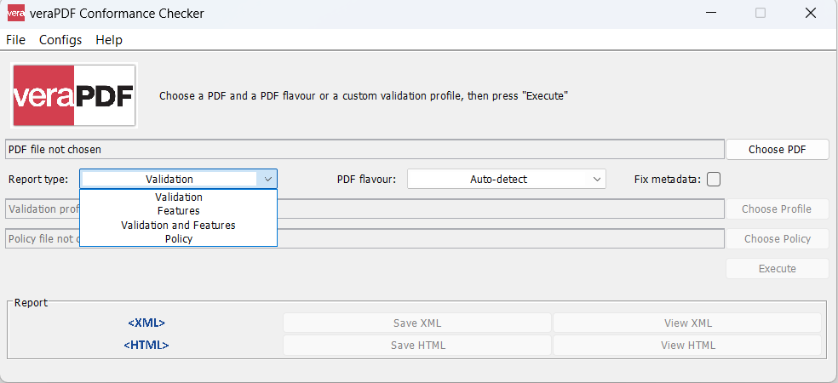
Task: Click the Choose Profile button
Action: click(777, 209)
